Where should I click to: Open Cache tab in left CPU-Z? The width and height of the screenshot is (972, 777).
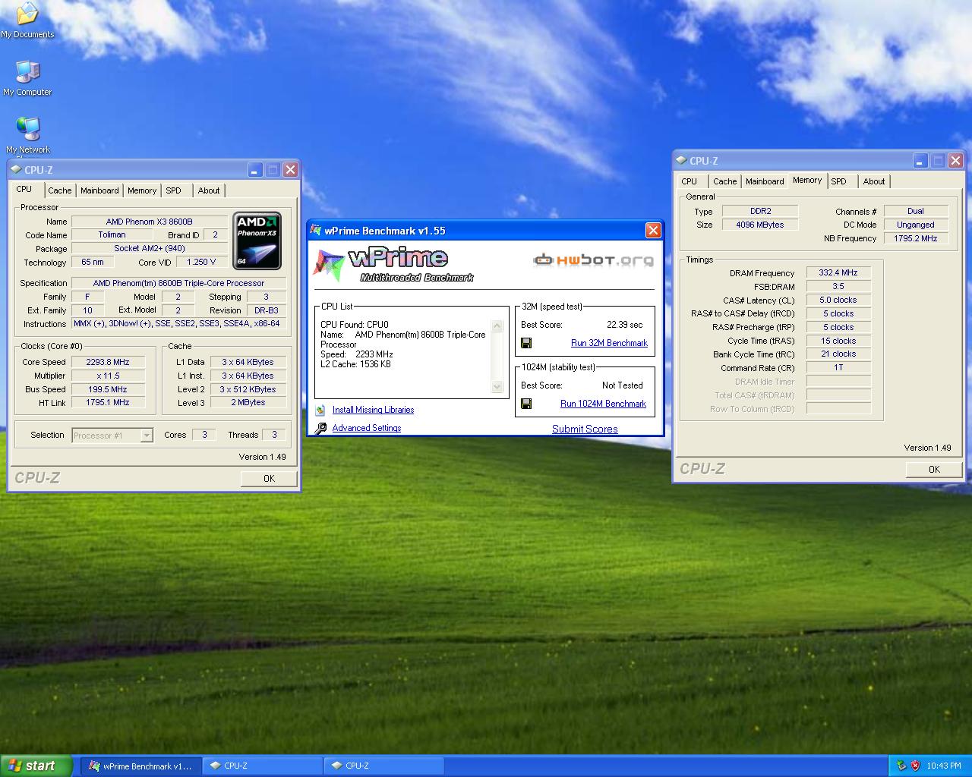point(60,190)
